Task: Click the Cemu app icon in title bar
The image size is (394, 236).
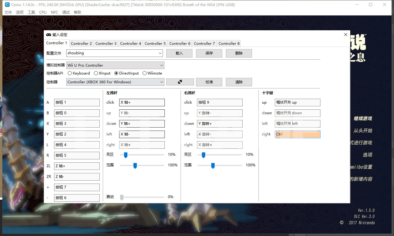Action: point(7,5)
